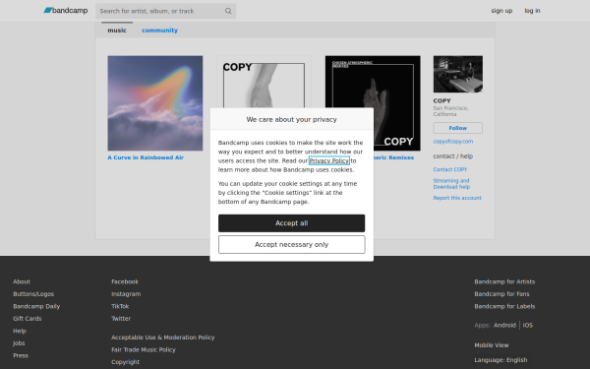Screen dimensions: 590x369
Task: Go to Bandcamp Daily
Action: point(36,306)
